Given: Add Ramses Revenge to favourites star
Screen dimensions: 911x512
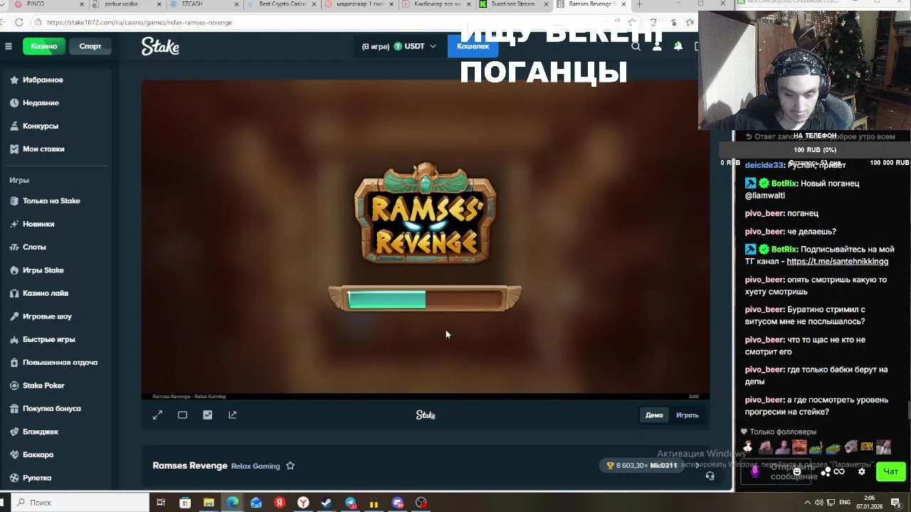Looking at the screenshot, I should [290, 466].
